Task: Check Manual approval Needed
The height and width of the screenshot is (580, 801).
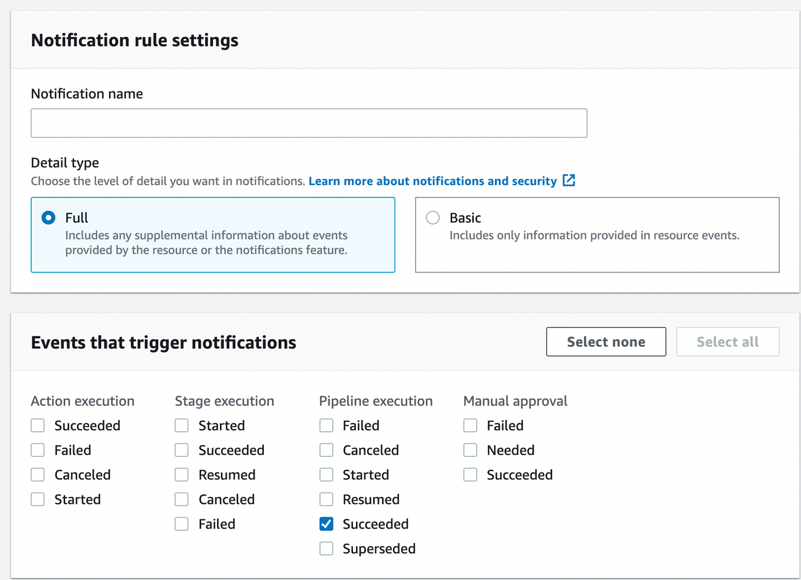Action: (470, 450)
